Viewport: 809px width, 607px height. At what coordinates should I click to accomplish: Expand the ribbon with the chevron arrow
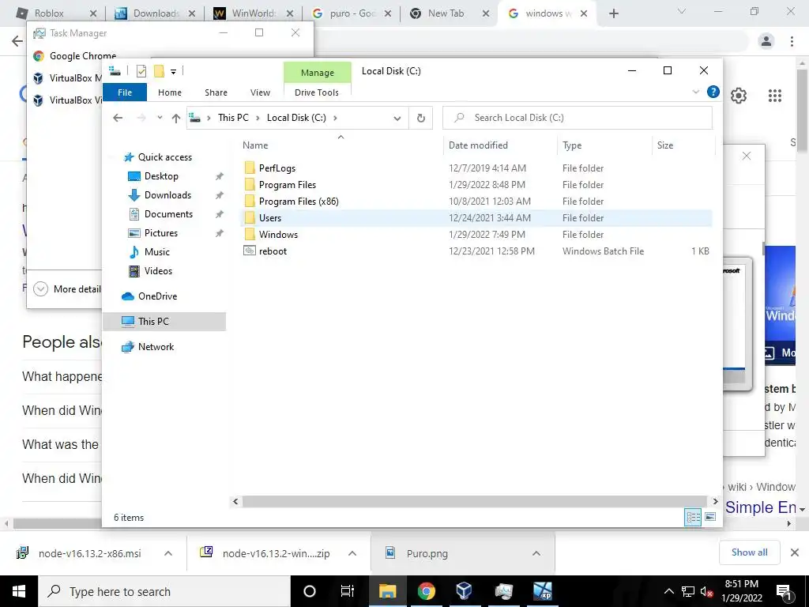coord(695,92)
